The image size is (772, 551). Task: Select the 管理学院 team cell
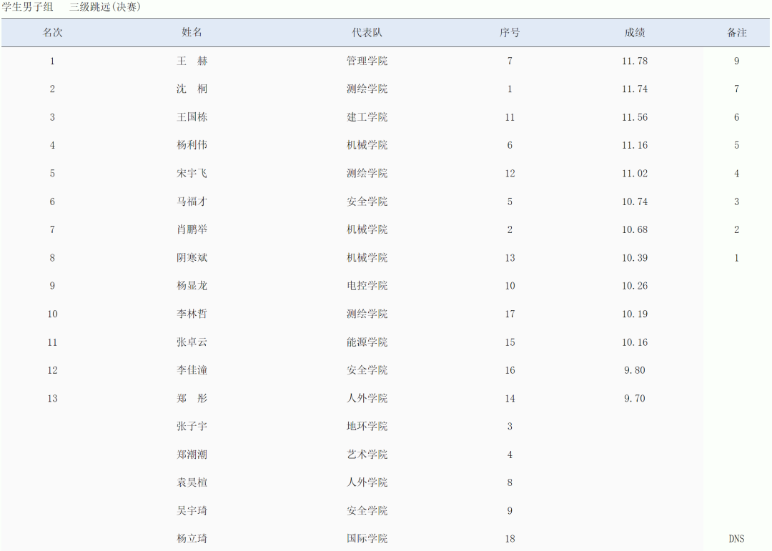(367, 61)
